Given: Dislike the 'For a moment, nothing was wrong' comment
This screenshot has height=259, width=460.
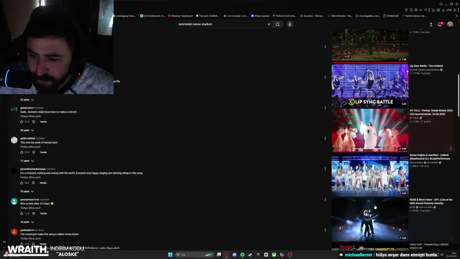Looking at the screenshot, I should (x=33, y=183).
